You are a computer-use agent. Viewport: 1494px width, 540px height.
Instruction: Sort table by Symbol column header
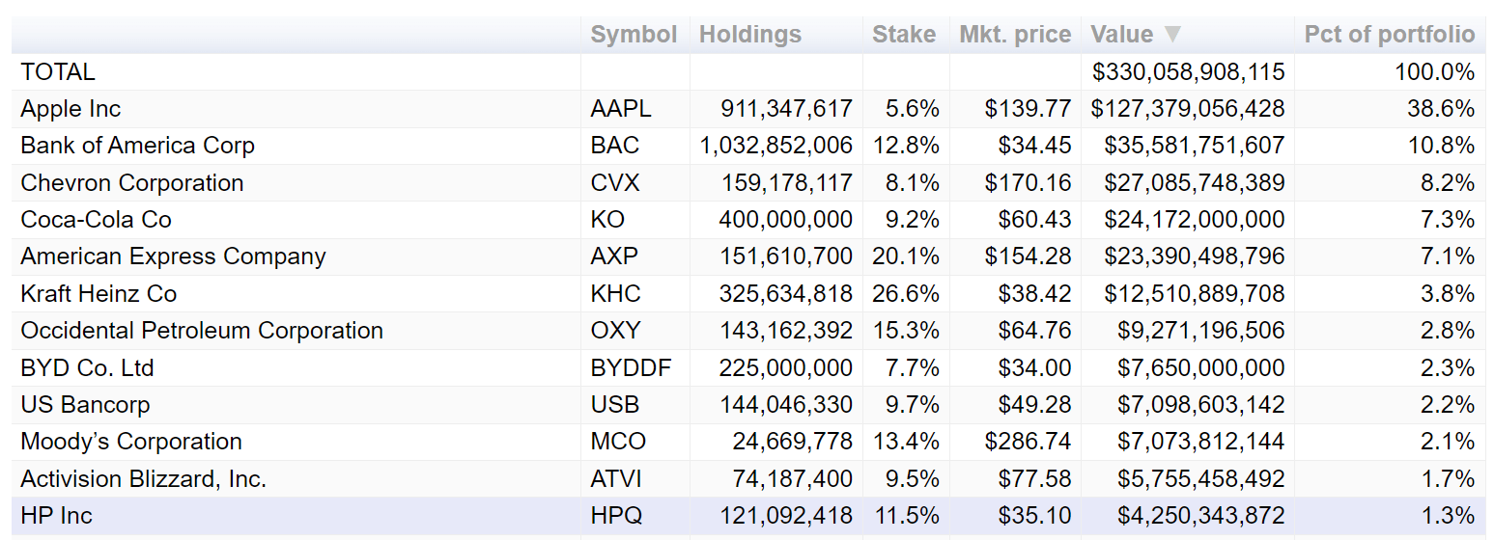(634, 35)
